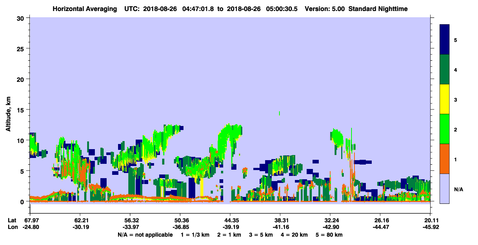Viewport: 478px width, 245px height.
Task: Click the latitude value 44.35
Action: click(230, 221)
